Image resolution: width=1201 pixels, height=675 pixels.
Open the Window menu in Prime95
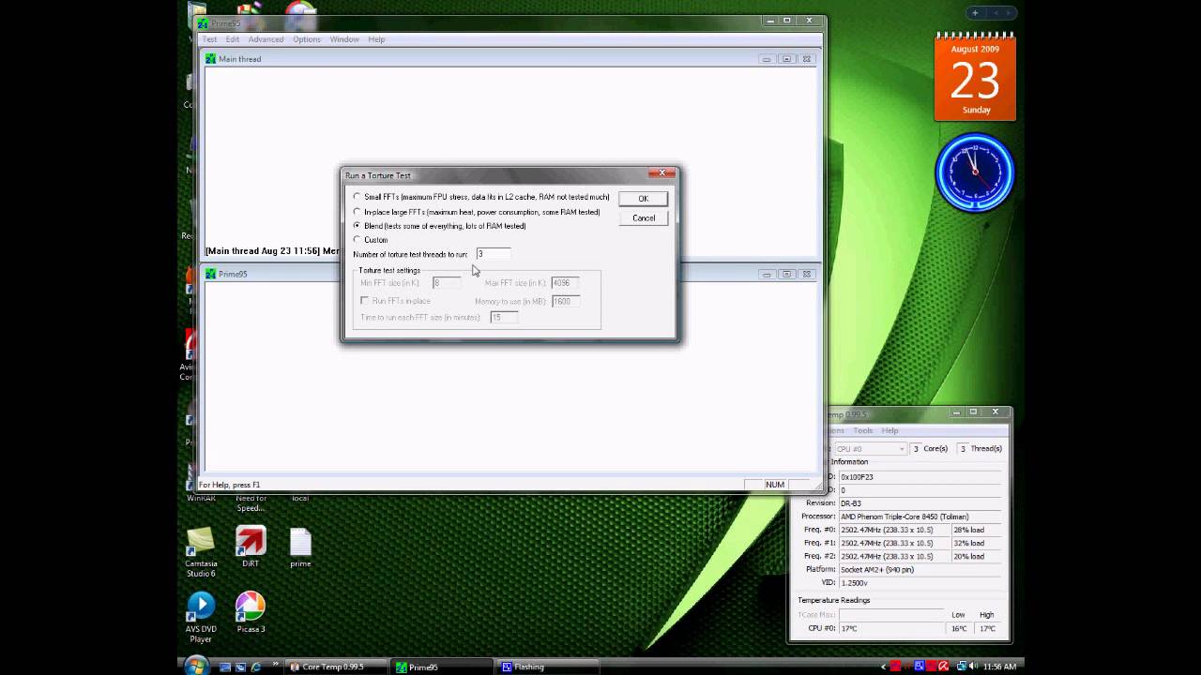point(344,39)
